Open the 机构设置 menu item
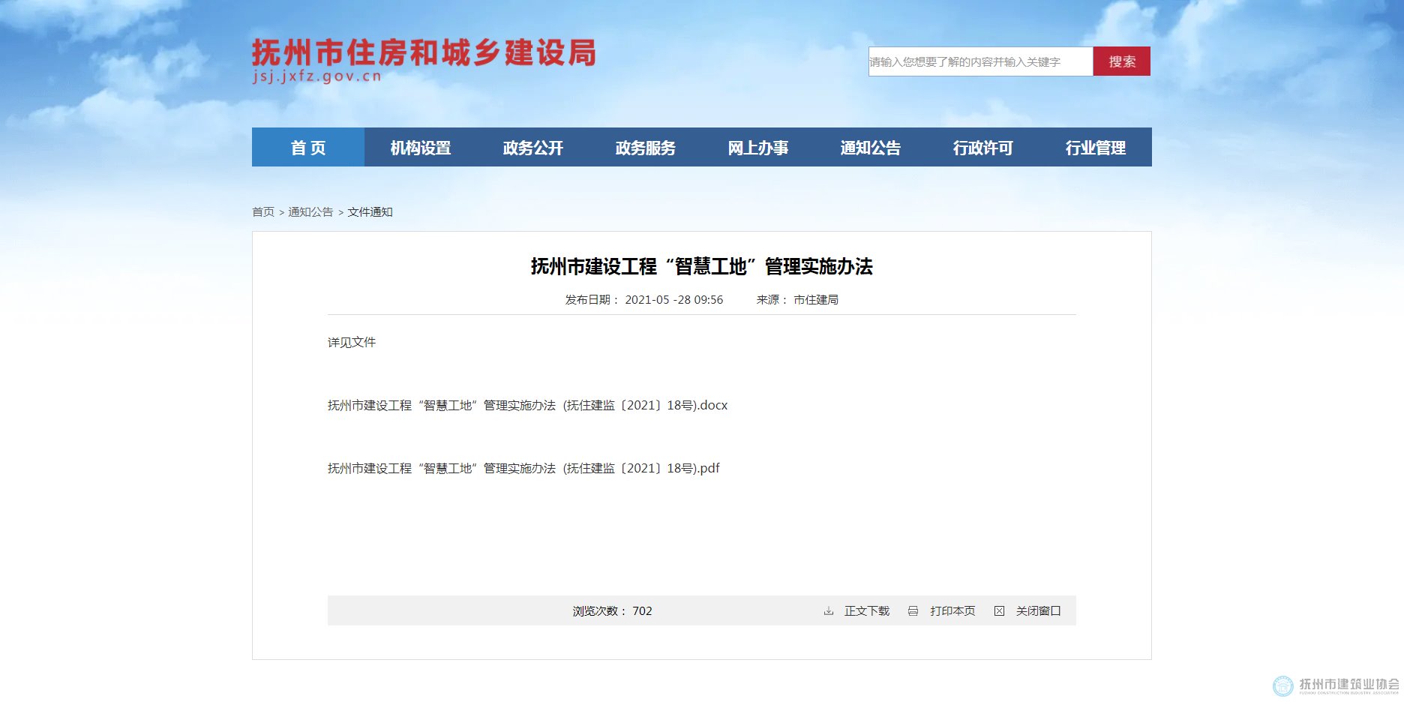This screenshot has height=702, width=1404. [421, 148]
